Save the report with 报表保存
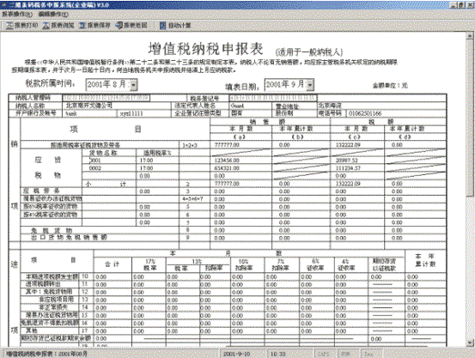This screenshot has width=475, height=358. point(94,26)
